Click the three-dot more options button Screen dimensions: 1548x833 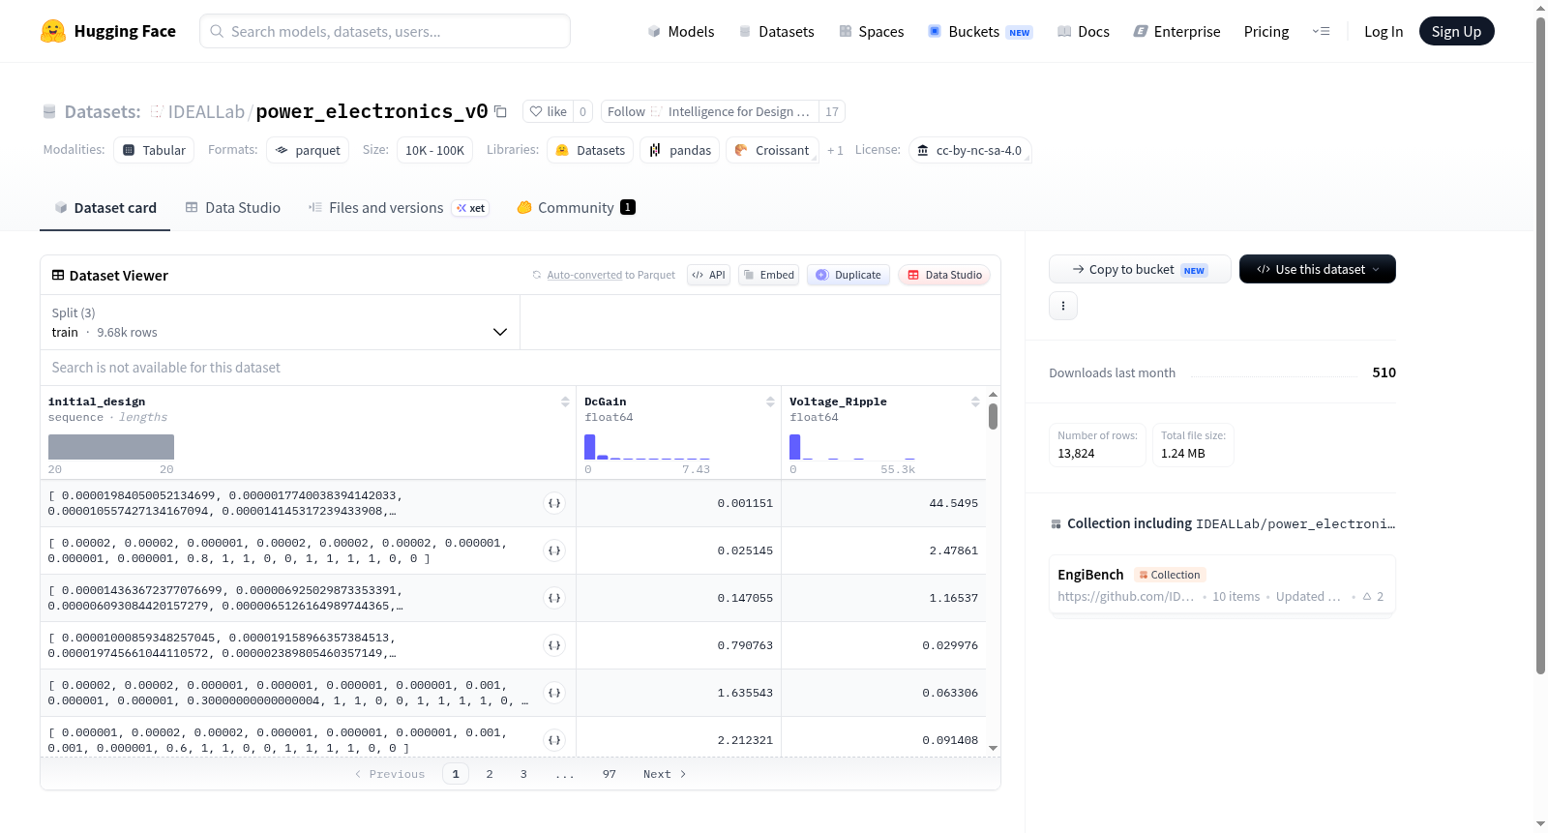click(x=1063, y=306)
